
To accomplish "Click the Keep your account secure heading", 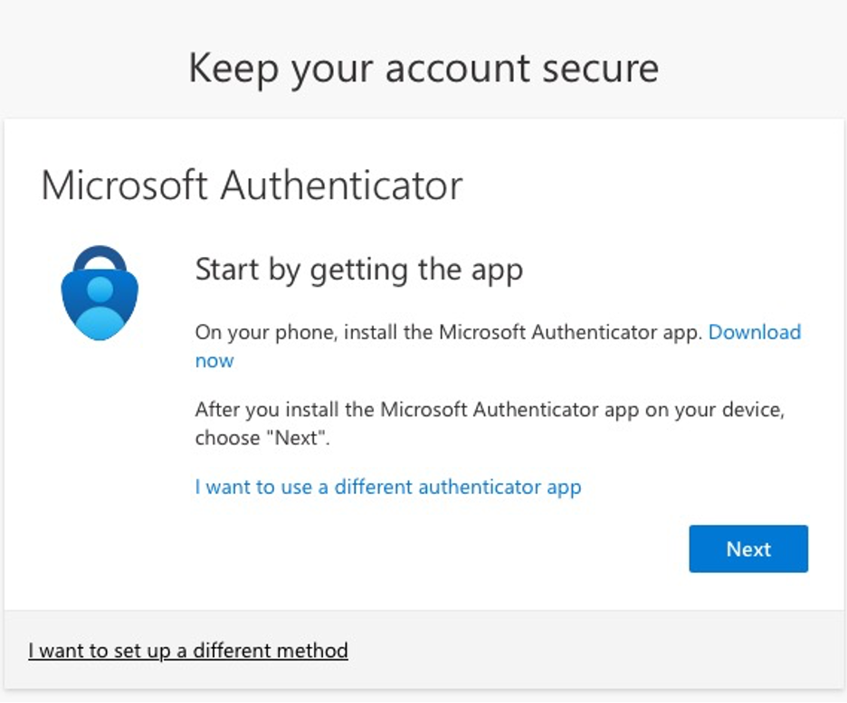I will (x=423, y=69).
